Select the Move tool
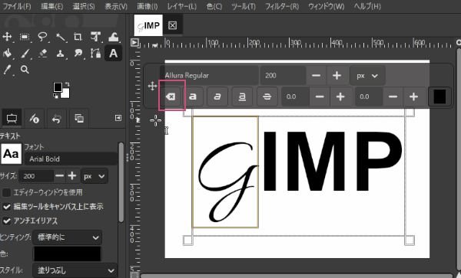 pos(7,37)
